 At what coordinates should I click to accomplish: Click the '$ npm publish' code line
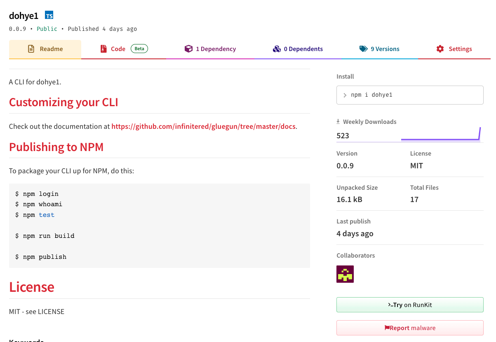tap(41, 257)
